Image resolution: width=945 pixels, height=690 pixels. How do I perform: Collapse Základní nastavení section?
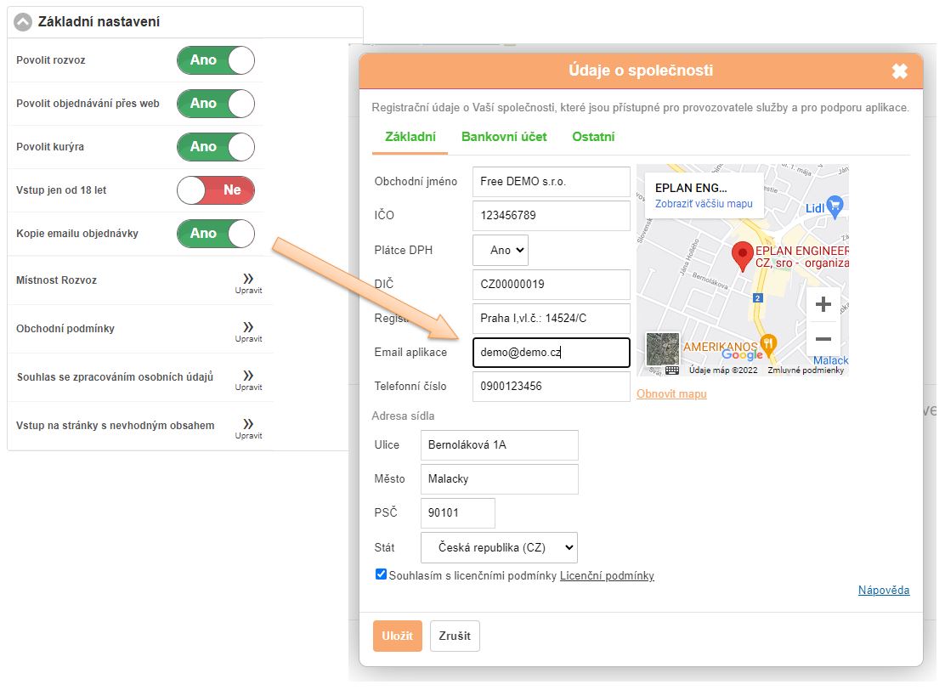[24, 22]
